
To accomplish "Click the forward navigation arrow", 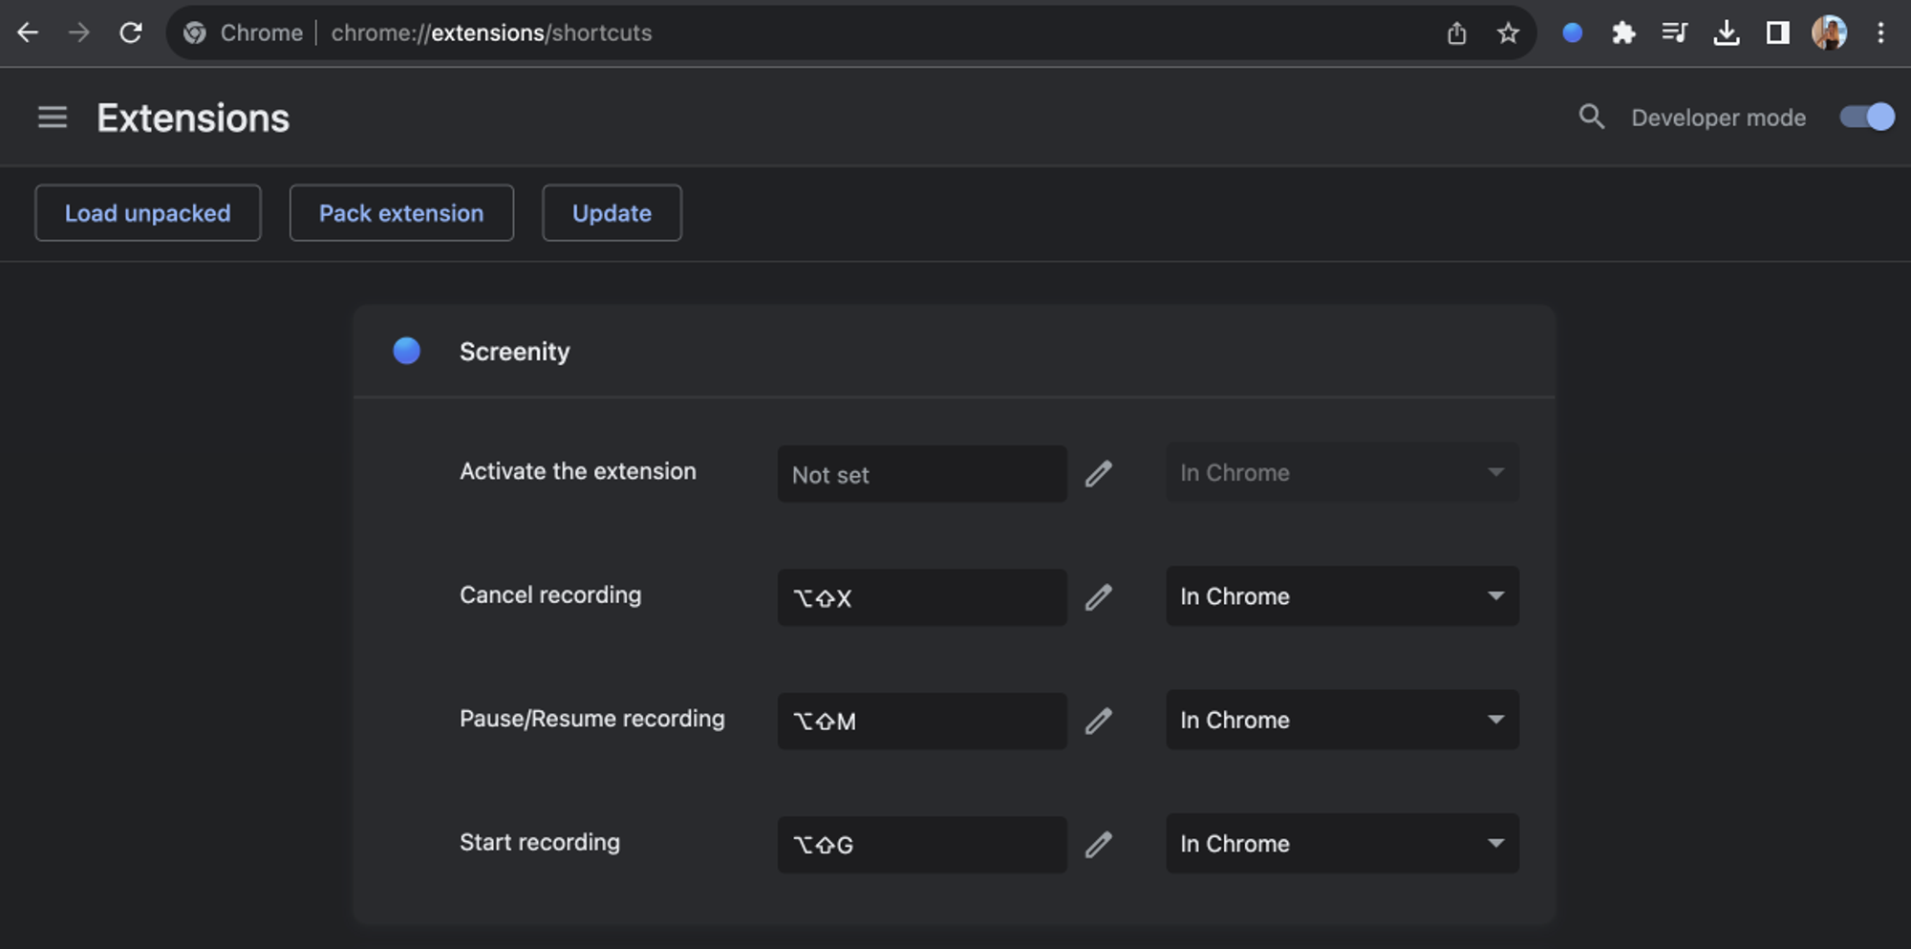I will [x=79, y=32].
